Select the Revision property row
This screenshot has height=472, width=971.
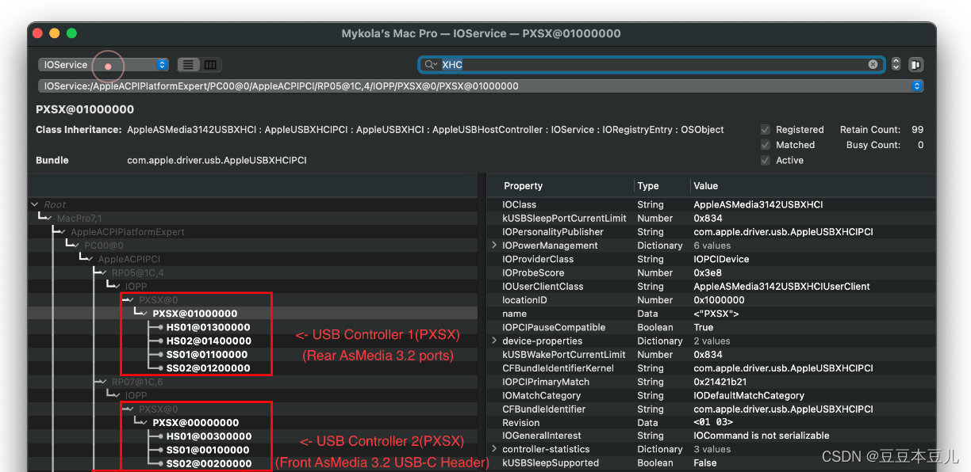[712, 423]
